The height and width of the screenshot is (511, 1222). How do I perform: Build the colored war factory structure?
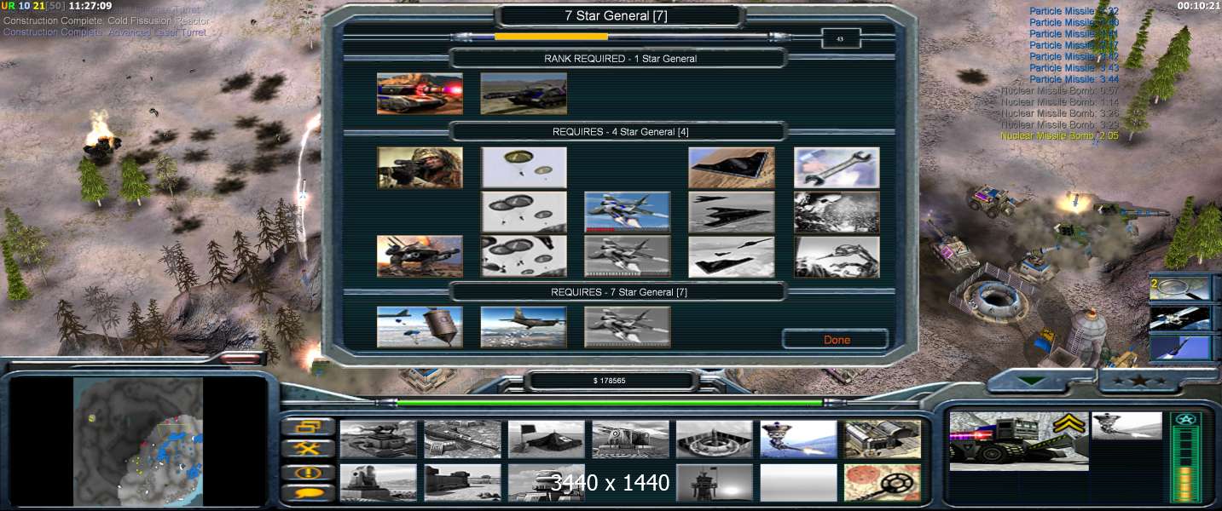(x=882, y=439)
